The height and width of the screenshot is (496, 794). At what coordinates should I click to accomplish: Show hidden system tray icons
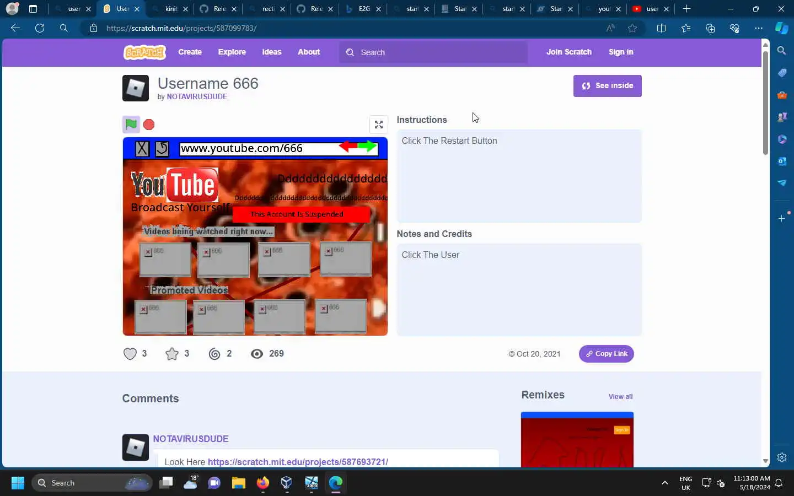[665, 483]
